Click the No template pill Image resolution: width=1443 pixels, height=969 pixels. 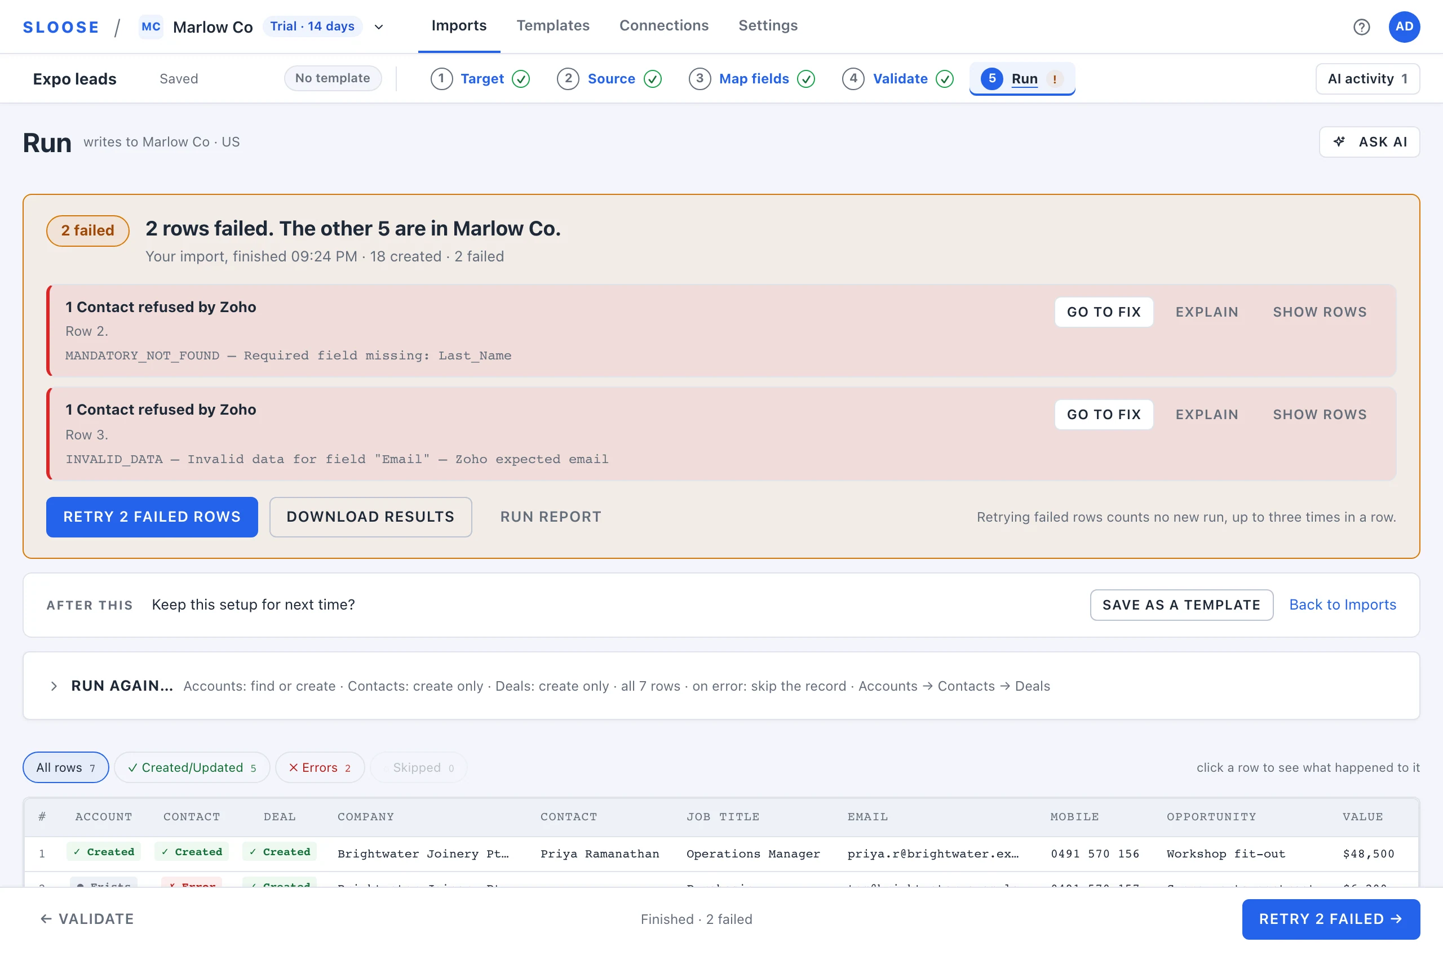333,78
